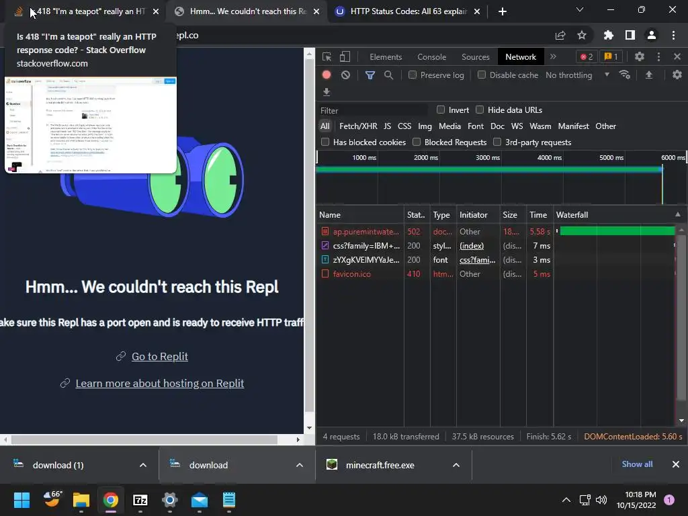Image resolution: width=688 pixels, height=516 pixels.
Task: Filter requests by Fetch/XHR
Action: pyautogui.click(x=358, y=126)
